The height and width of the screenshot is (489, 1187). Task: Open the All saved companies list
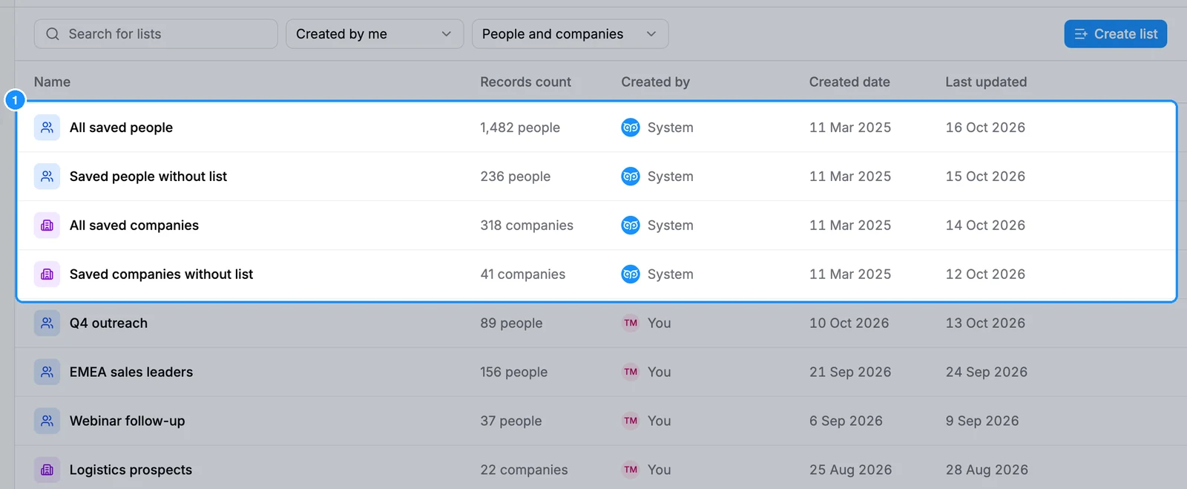134,226
